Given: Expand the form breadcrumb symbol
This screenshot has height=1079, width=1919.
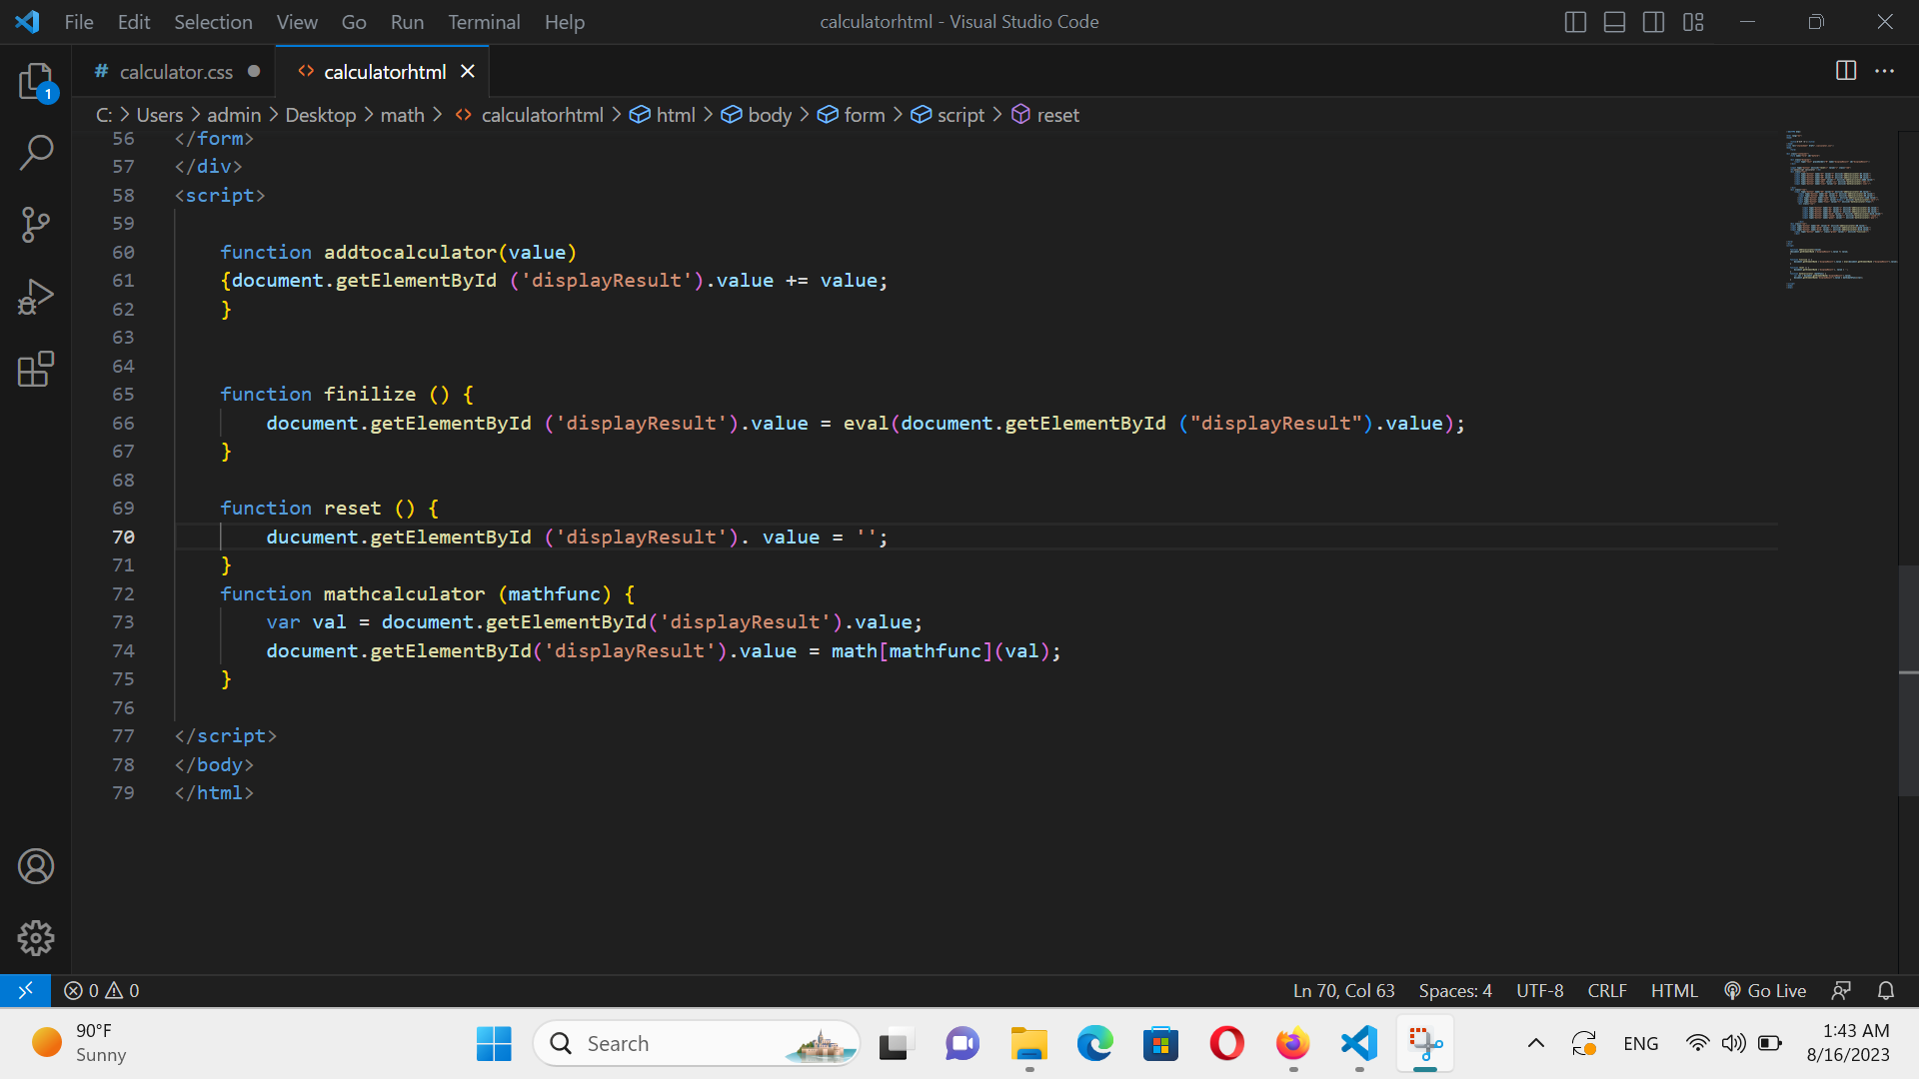Looking at the screenshot, I should 852,115.
